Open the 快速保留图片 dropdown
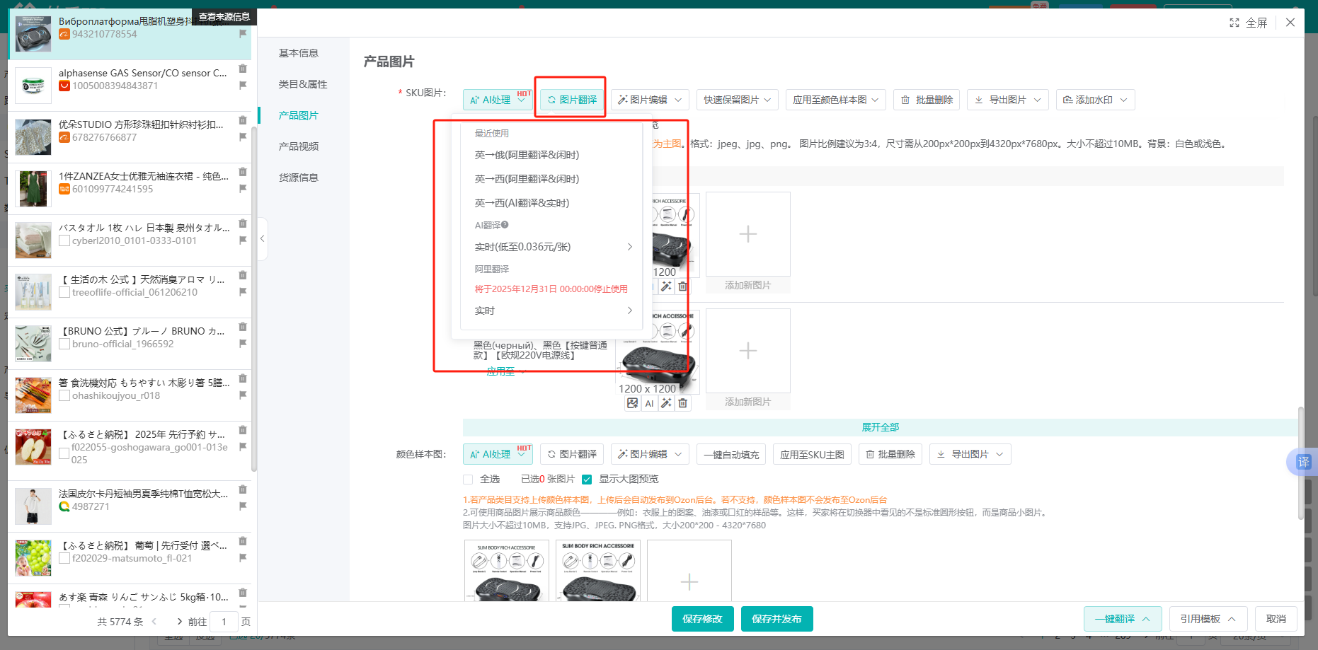Viewport: 1318px width, 650px height. point(736,100)
